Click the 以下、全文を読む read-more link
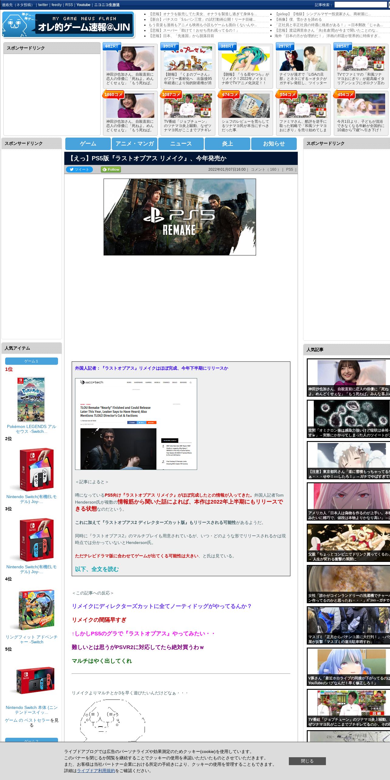Image resolution: width=390 pixels, height=780 pixels. pyautogui.click(x=97, y=569)
